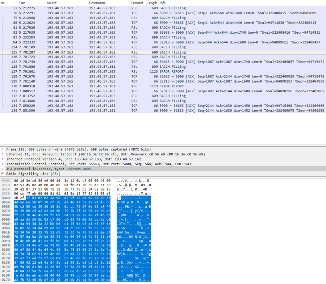Select packet 122 TCP ACK row
Viewport: 326px width, 284px height.
(x=163, y=62)
